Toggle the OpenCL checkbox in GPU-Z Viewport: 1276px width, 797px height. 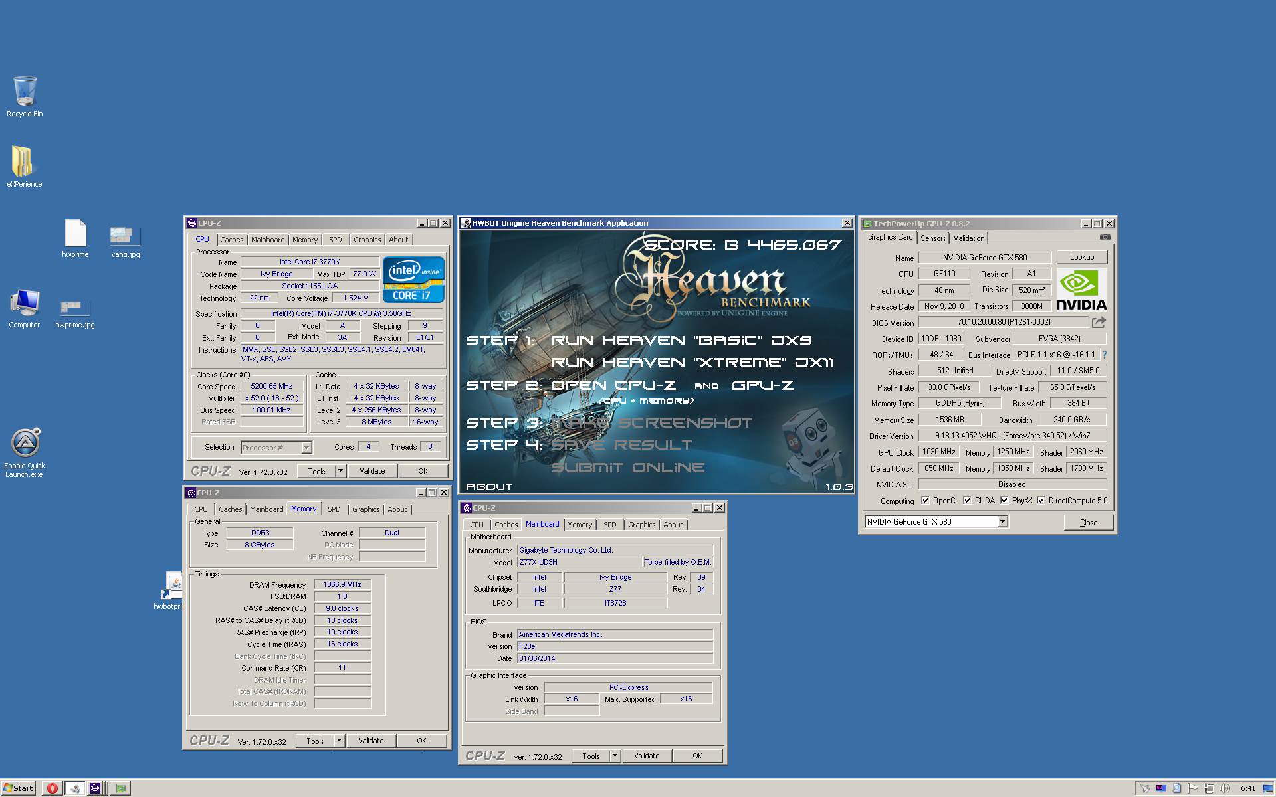tap(925, 500)
